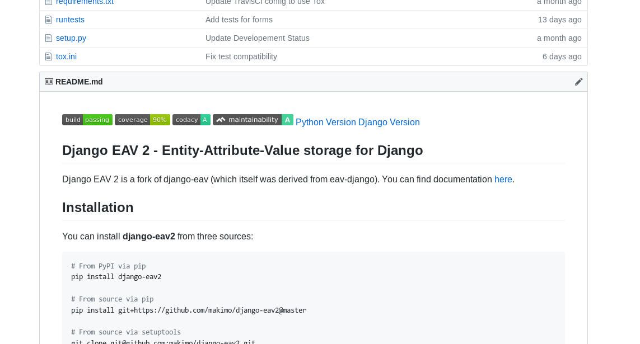Click 'a month ago' in setup.py row

pyautogui.click(x=559, y=38)
